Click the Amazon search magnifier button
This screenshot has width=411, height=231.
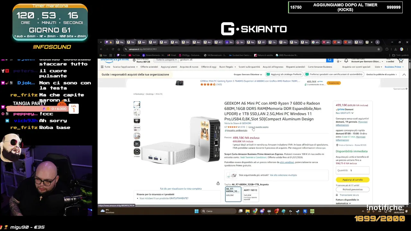tap(329, 60)
